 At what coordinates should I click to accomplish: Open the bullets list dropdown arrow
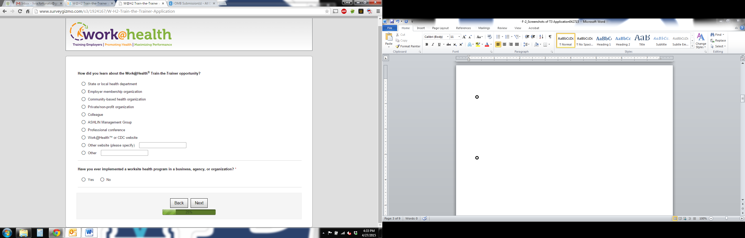click(502, 37)
